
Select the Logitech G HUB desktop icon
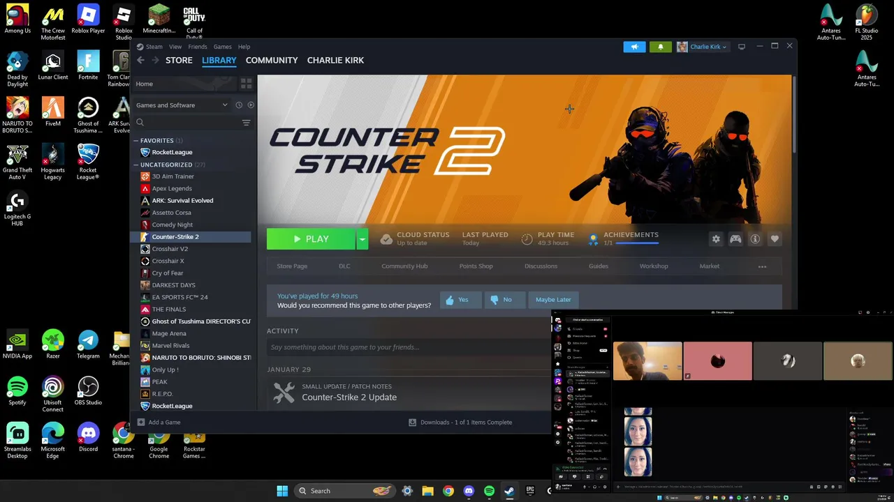[x=17, y=208]
